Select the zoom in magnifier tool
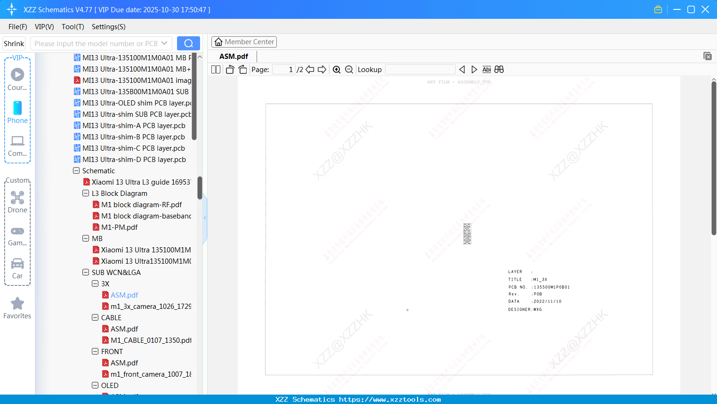Viewport: 717px width, 404px height. click(x=337, y=69)
